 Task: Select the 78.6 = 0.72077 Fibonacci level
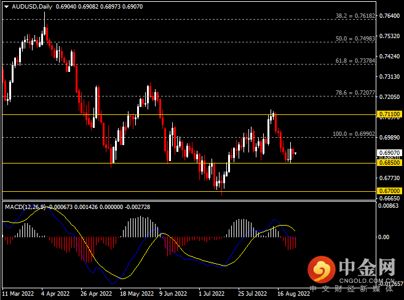click(355, 93)
